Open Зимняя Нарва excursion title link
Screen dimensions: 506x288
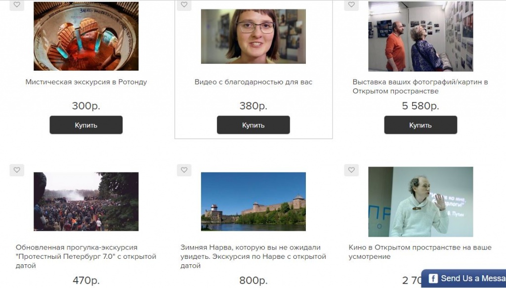pyautogui.click(x=253, y=257)
